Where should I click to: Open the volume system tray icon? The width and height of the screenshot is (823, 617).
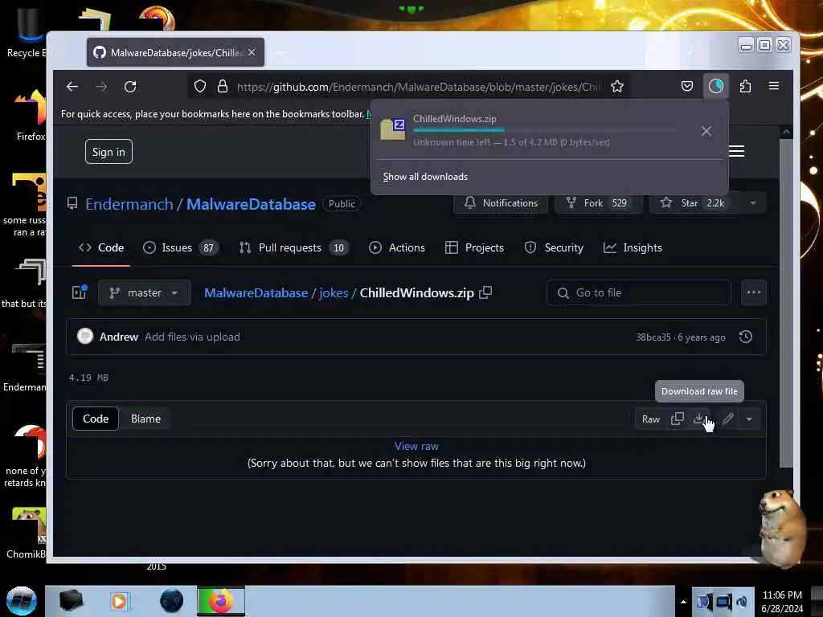[742, 602]
